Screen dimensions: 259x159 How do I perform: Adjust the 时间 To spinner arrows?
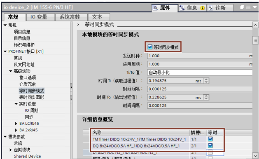pyautogui.click(x=206, y=97)
